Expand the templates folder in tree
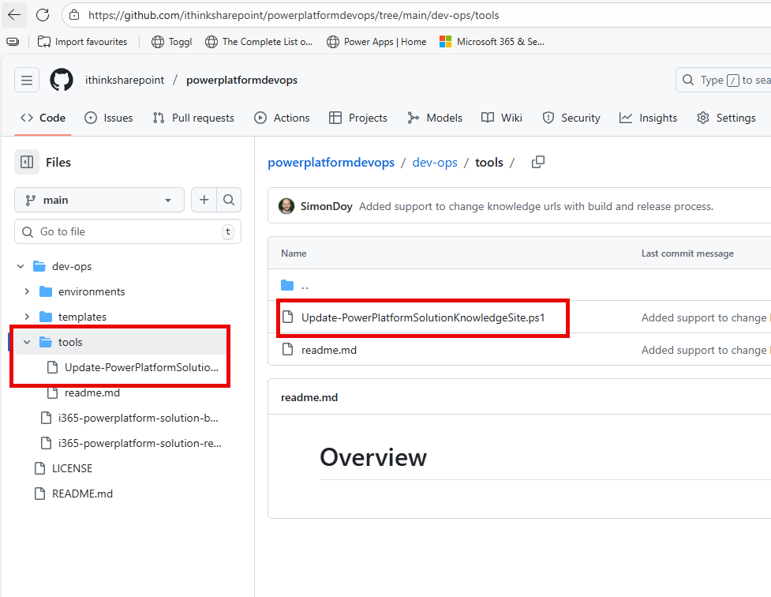The width and height of the screenshot is (771, 597). coord(27,317)
